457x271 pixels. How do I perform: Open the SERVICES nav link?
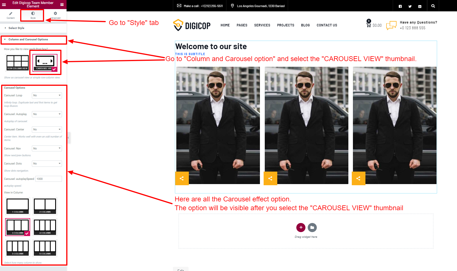(262, 25)
